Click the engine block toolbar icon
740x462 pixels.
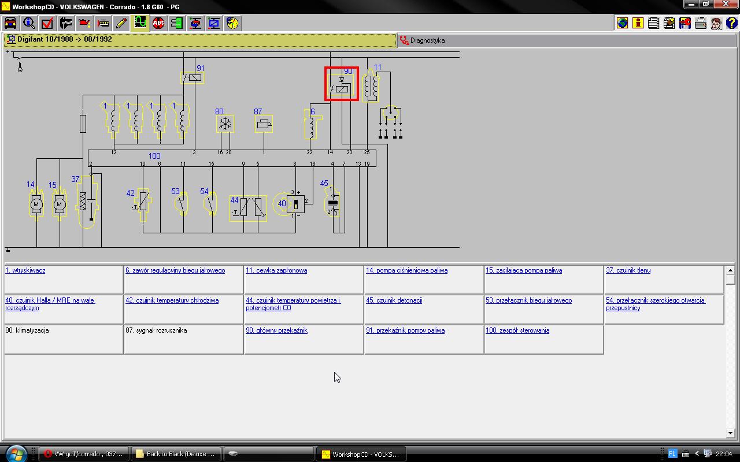[103, 23]
